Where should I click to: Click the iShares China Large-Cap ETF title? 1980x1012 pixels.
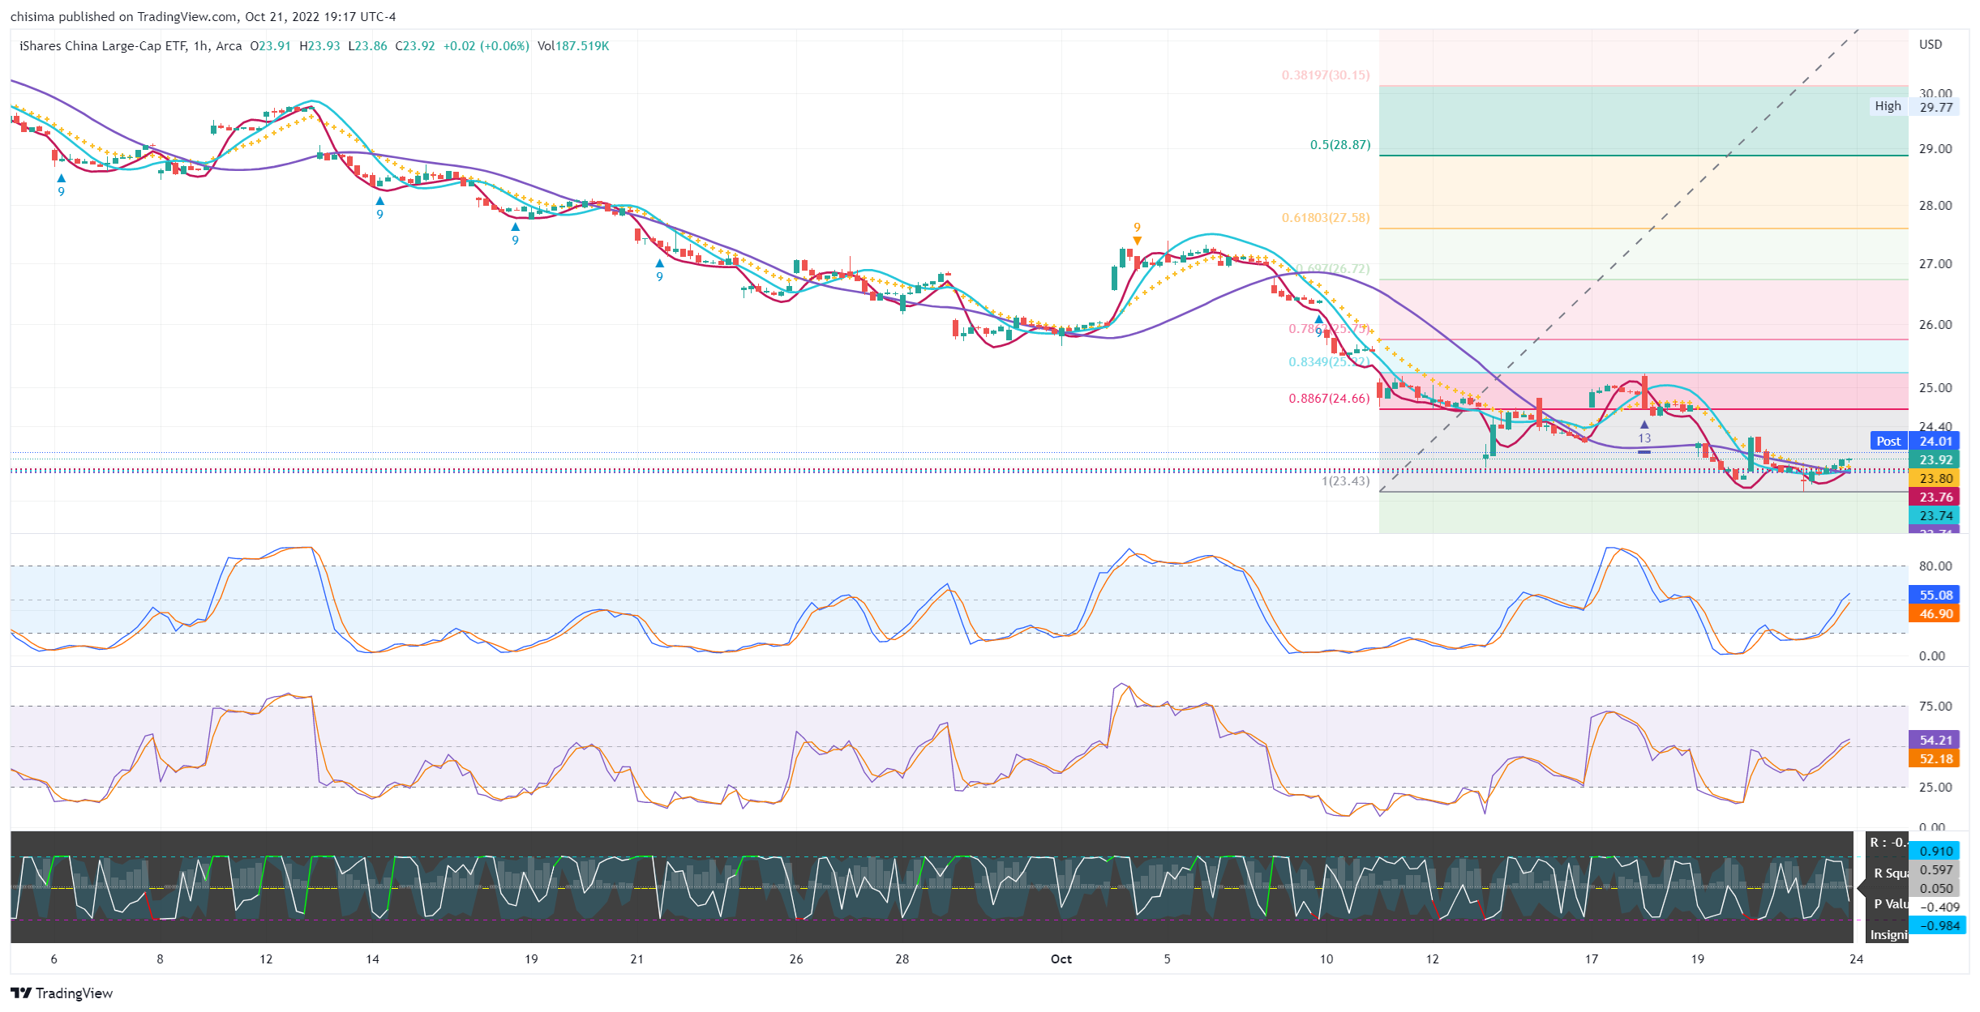102,46
